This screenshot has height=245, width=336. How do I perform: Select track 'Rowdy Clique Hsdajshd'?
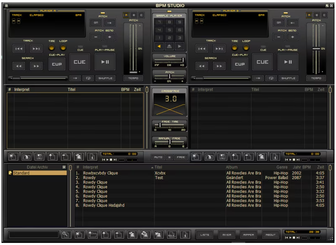[x=104, y=205]
